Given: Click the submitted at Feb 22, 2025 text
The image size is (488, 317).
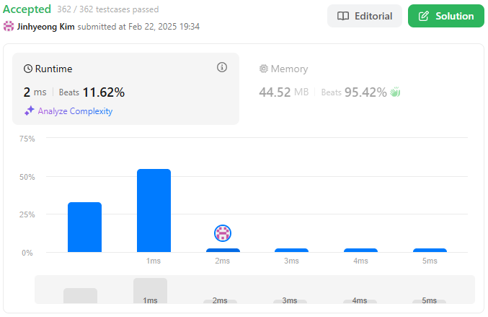Looking at the screenshot, I should tap(138, 27).
